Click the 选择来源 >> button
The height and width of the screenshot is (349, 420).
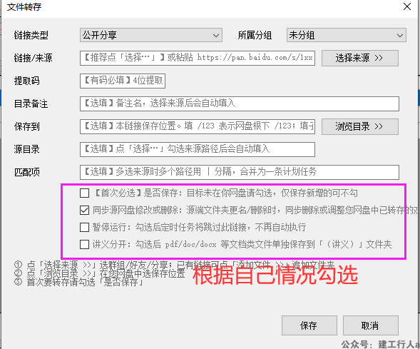[x=359, y=58]
